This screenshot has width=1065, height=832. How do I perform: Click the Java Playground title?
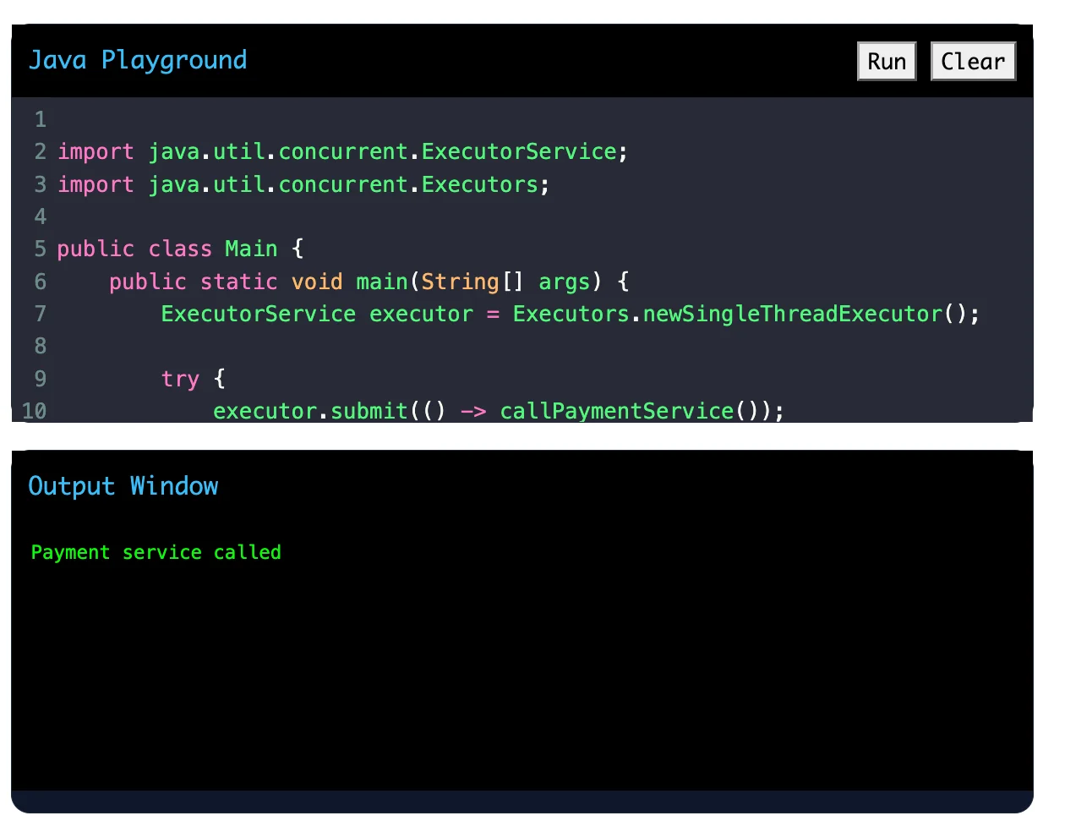pyautogui.click(x=138, y=60)
